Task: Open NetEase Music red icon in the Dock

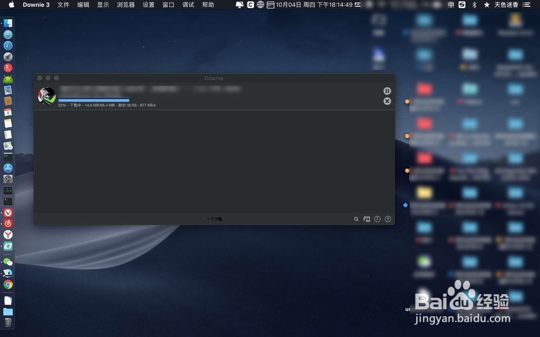Action: pyautogui.click(x=8, y=224)
